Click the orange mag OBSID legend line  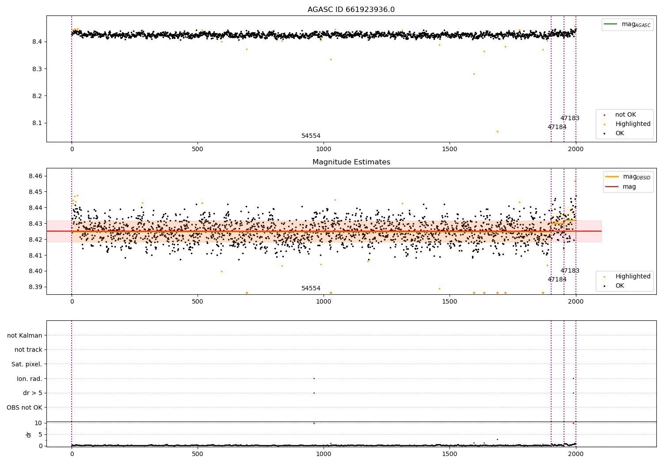click(612, 176)
